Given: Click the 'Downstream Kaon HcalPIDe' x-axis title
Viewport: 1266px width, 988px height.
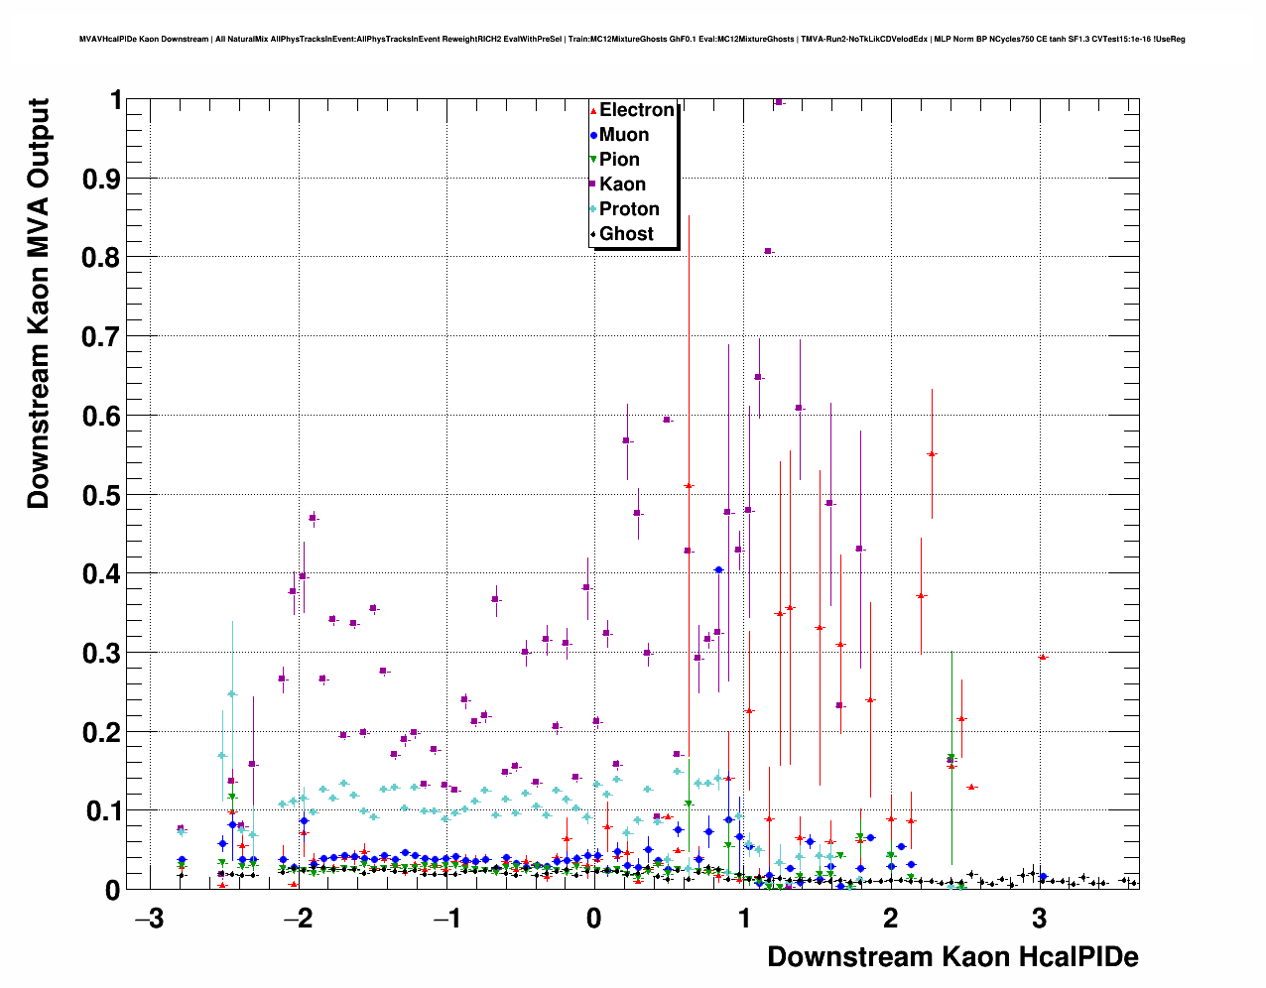Looking at the screenshot, I should point(952,957).
